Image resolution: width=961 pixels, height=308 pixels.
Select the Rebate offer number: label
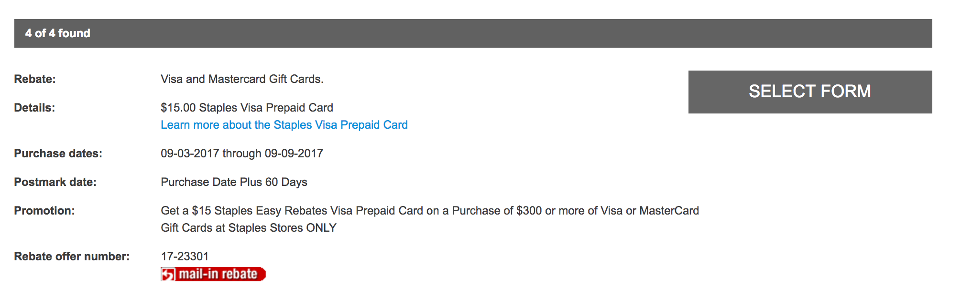(72, 257)
